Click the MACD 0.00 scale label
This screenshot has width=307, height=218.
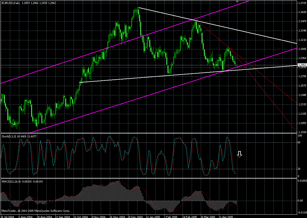[300, 201]
